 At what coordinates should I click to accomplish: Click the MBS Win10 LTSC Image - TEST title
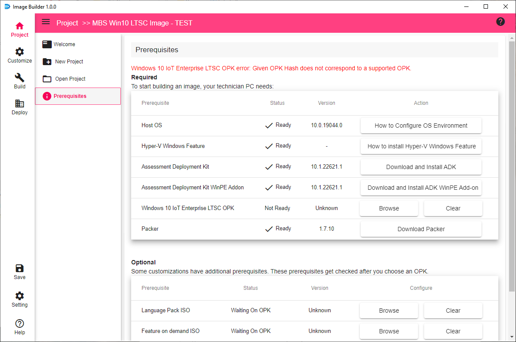(x=142, y=23)
